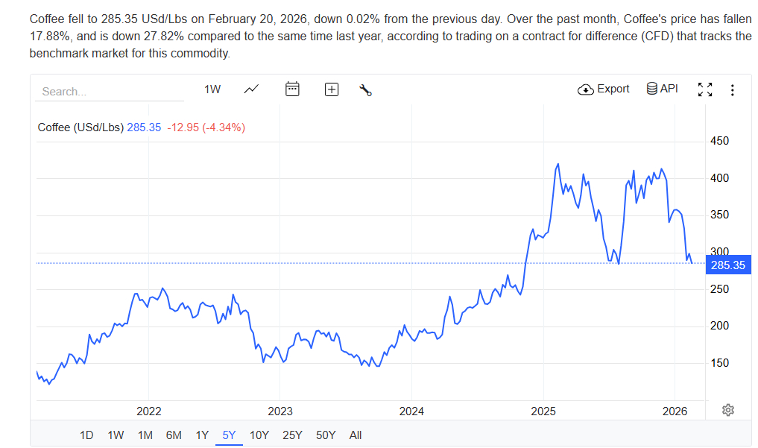Image resolution: width=758 pixels, height=448 pixels.
Task: Show All historical data range
Action: click(x=356, y=435)
